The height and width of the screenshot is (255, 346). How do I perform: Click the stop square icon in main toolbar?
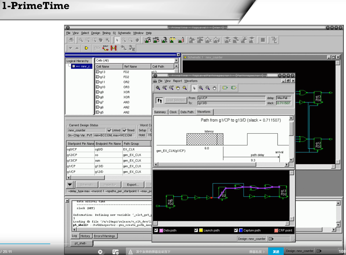(263, 40)
